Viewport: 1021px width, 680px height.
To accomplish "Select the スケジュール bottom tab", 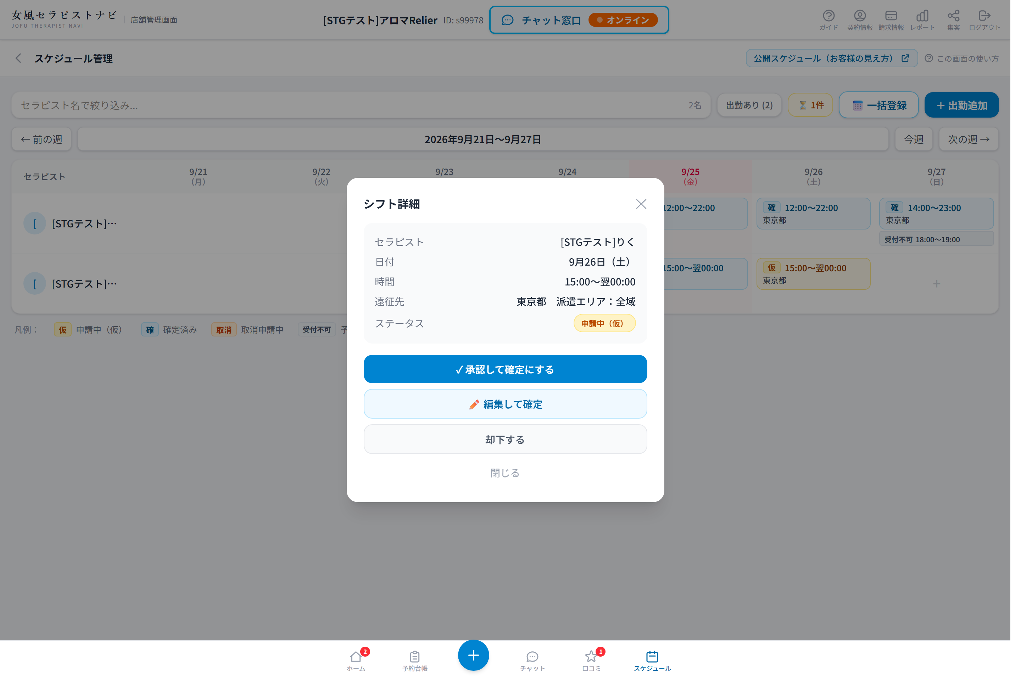I will pyautogui.click(x=652, y=661).
